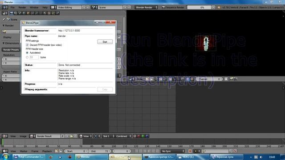Select the Render Layers properties tab icon
The height and width of the screenshot is (160, 285).
pyautogui.click(x=16, y=13)
